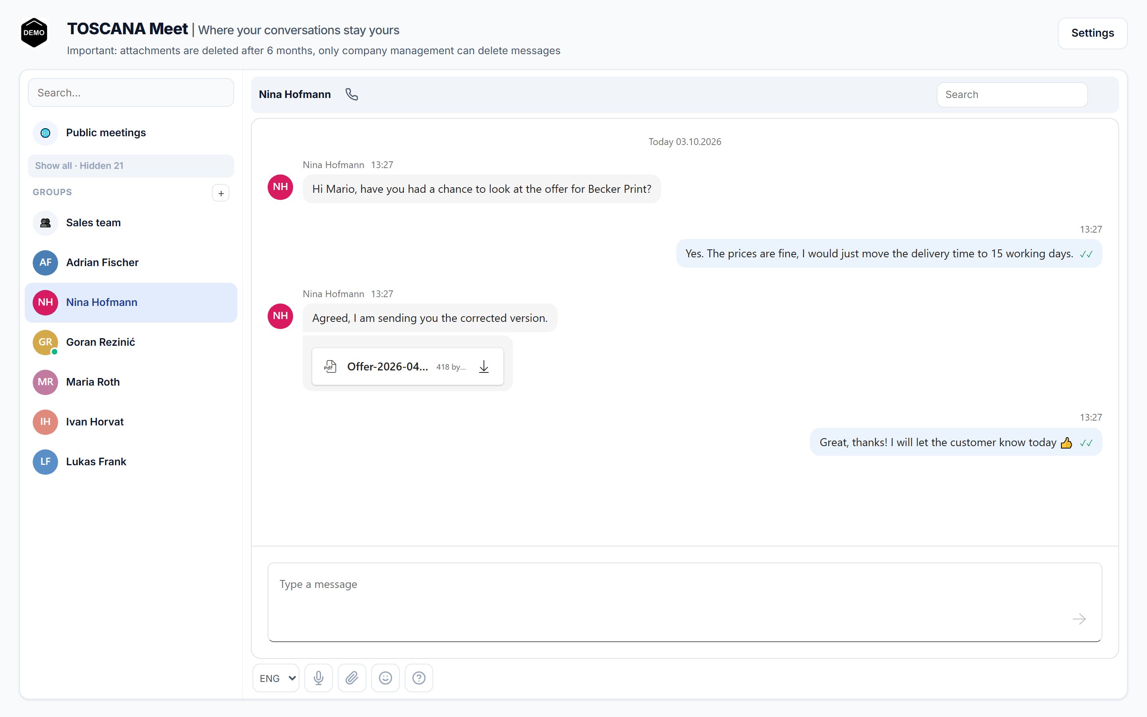Screen dimensions: 1147x717
Task: Click the PDF file icon in attachment
Action: click(x=330, y=366)
